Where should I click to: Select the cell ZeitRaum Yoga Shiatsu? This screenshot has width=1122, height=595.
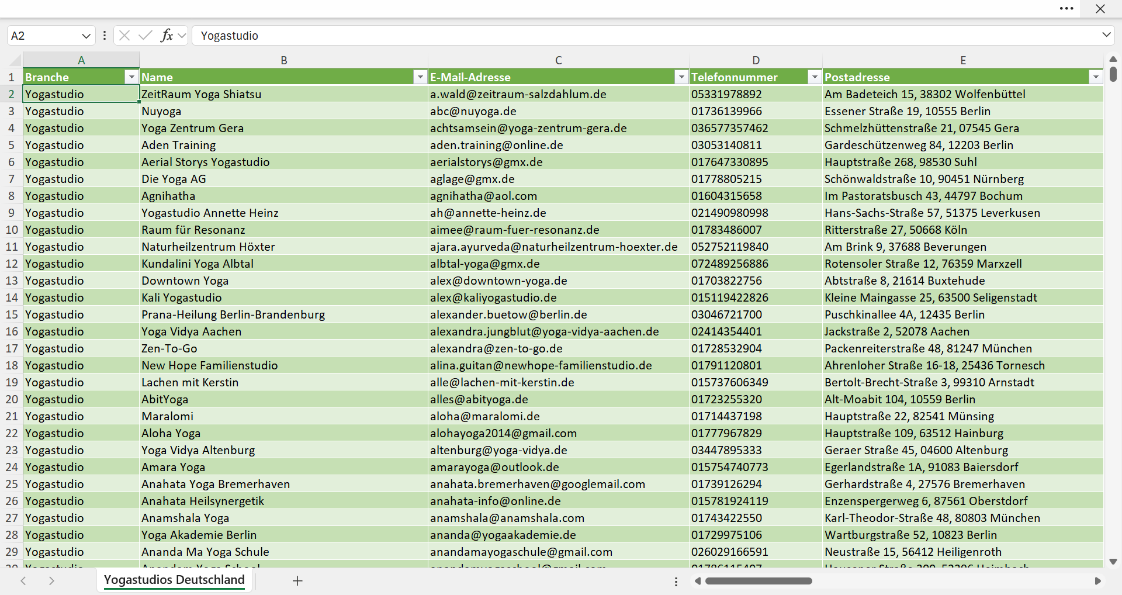click(284, 94)
